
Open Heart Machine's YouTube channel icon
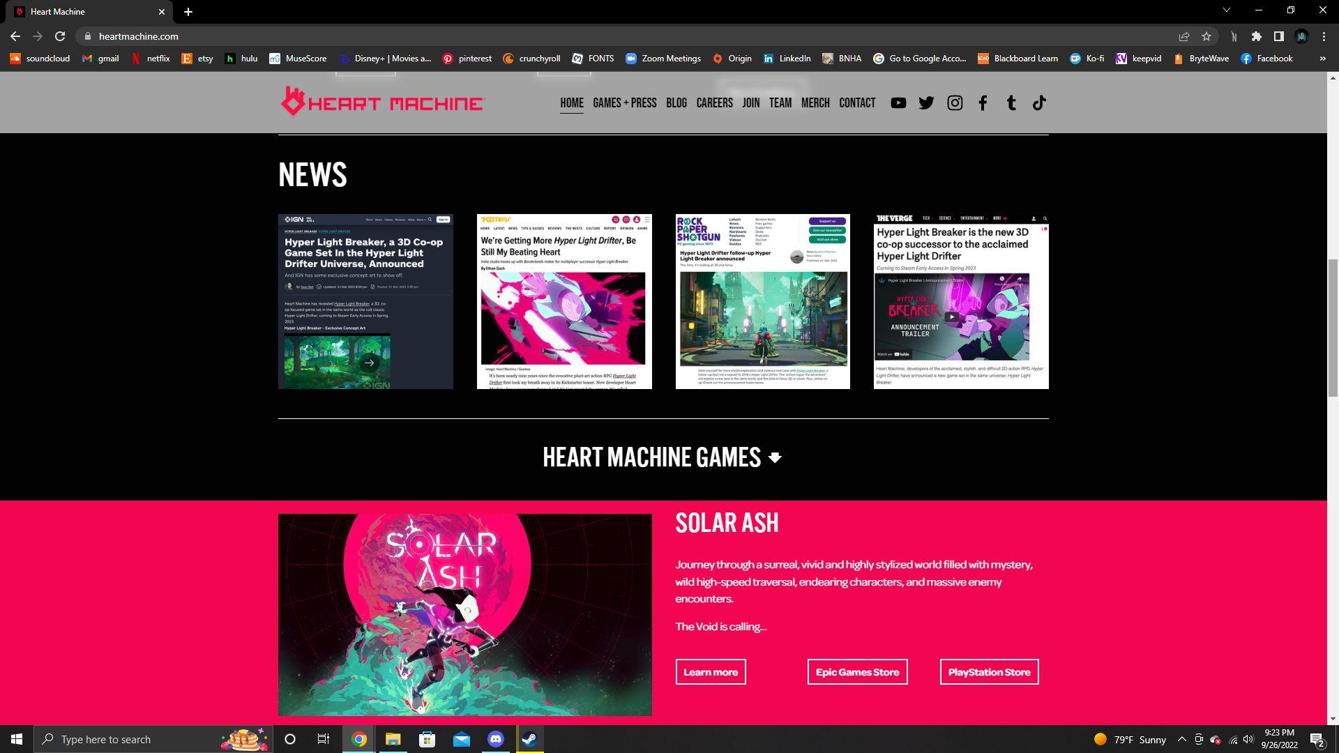[898, 103]
